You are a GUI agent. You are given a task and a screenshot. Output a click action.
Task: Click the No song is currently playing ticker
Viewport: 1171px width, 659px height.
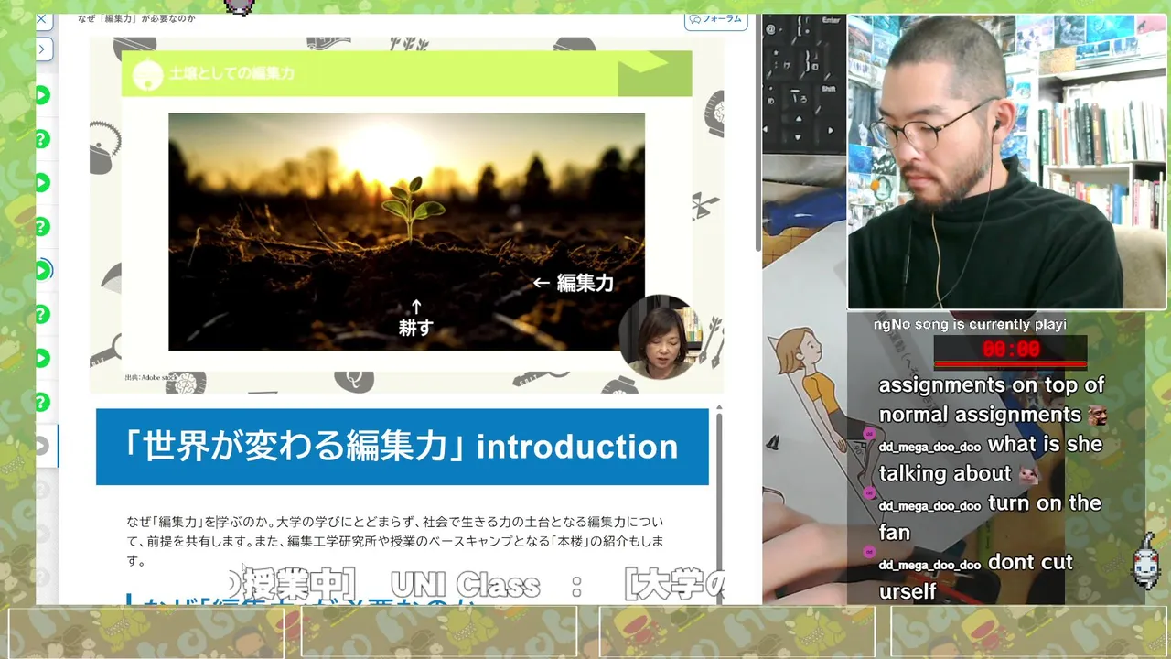[970, 324]
